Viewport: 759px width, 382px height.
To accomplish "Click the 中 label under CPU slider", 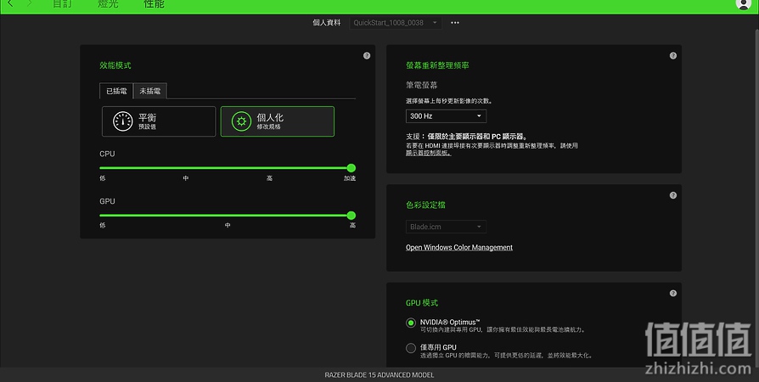I will point(185,178).
